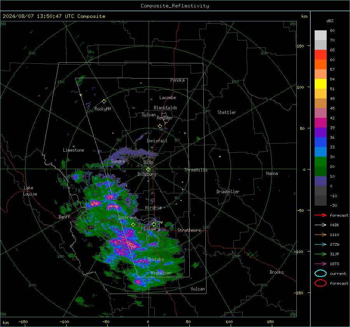The height and width of the screenshot is (327, 350).
Task: Click the -150 x-axis tick label
Action: point(23,322)
